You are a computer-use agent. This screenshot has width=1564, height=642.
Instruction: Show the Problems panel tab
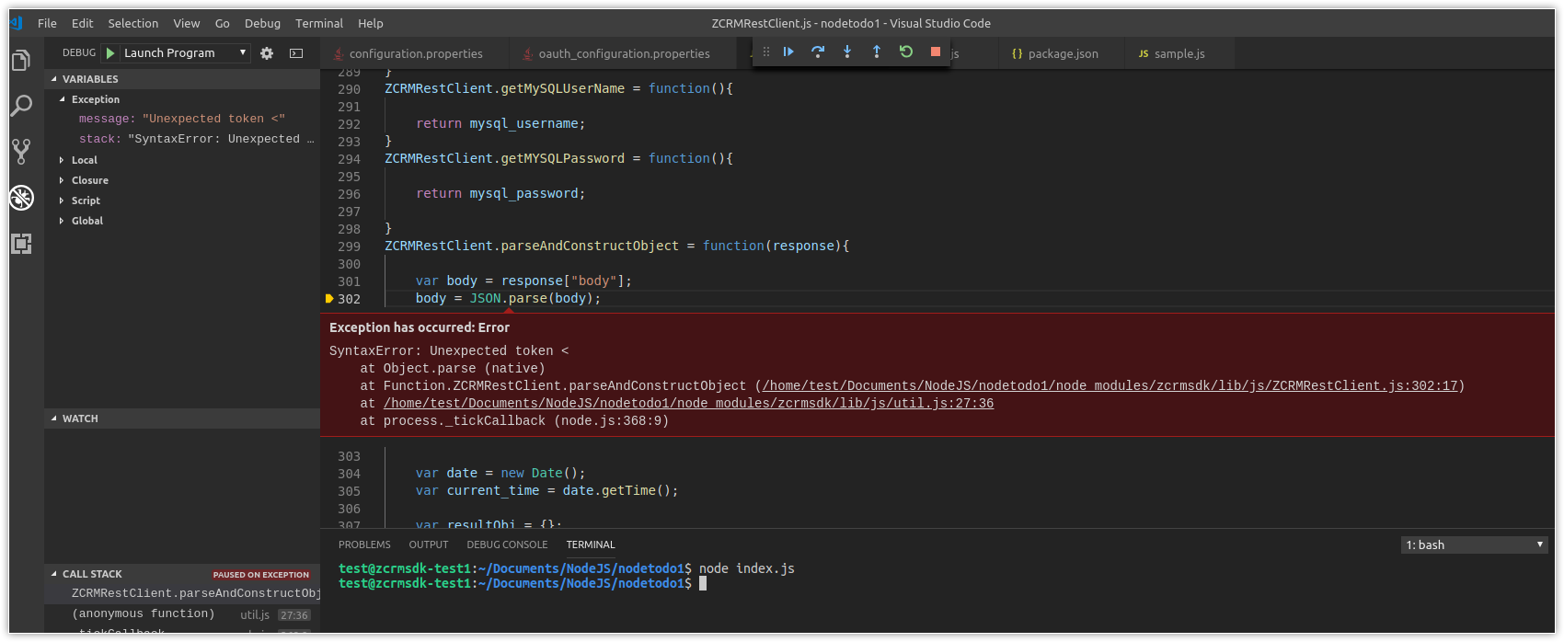[x=364, y=545]
